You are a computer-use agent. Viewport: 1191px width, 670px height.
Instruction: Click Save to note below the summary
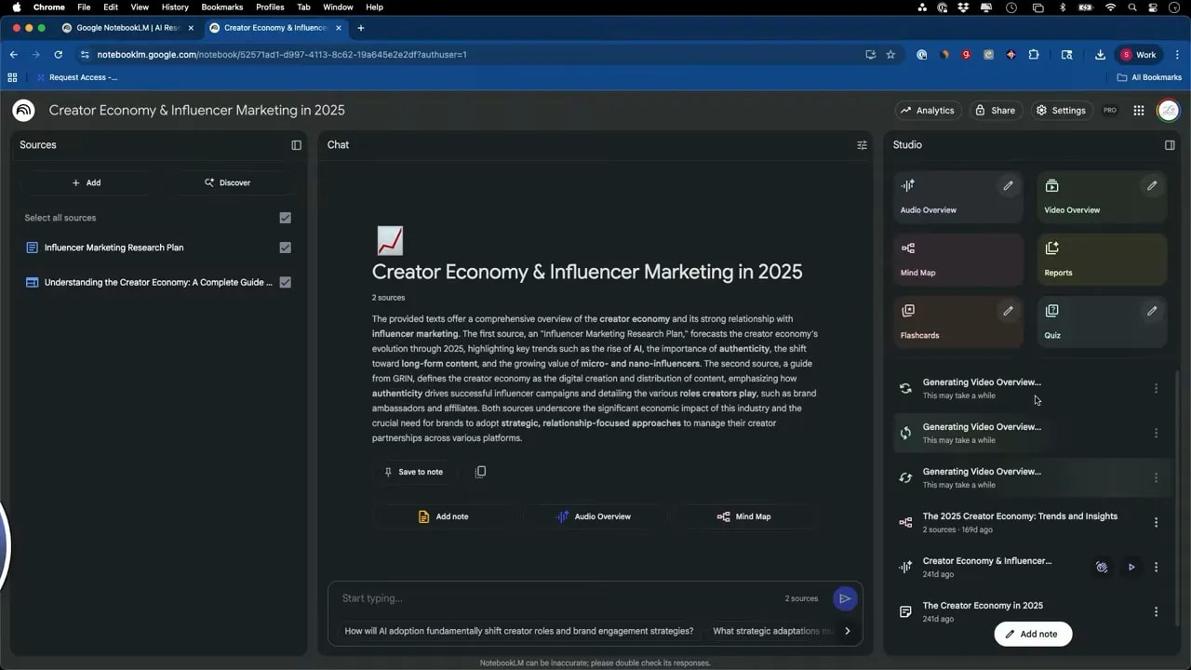pyautogui.click(x=414, y=472)
